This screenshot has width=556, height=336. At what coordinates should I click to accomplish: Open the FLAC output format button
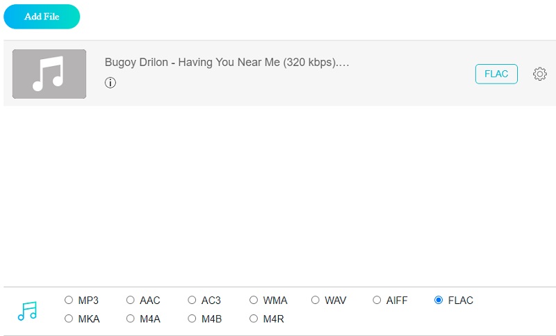tap(496, 74)
